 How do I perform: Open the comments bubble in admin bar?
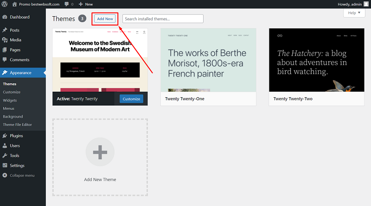tap(67, 4)
